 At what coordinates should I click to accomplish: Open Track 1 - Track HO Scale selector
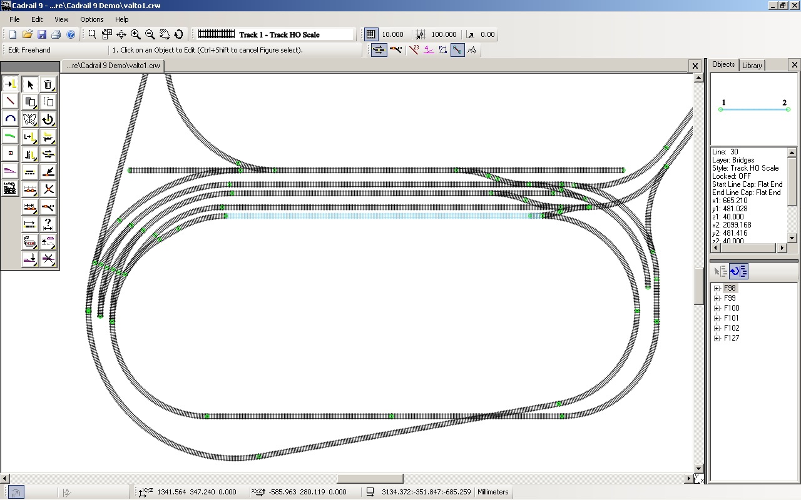point(275,34)
